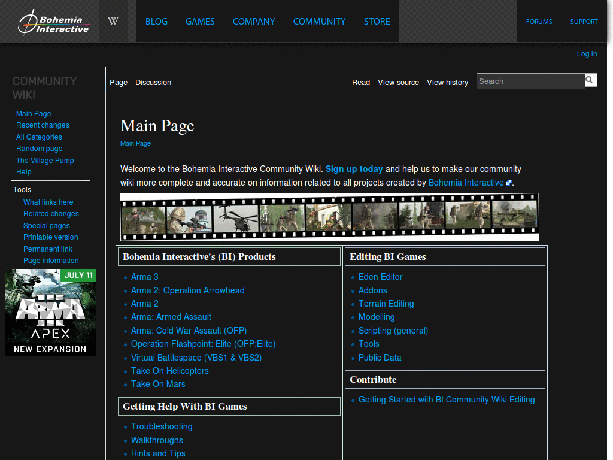This screenshot has height=460, width=613.
Task: Open Arma 2: Operation Arrowhead
Action: (x=187, y=290)
